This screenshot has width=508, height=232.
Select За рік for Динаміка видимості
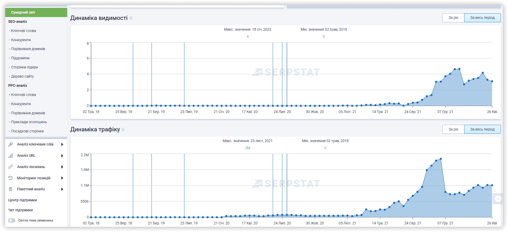coord(453,18)
